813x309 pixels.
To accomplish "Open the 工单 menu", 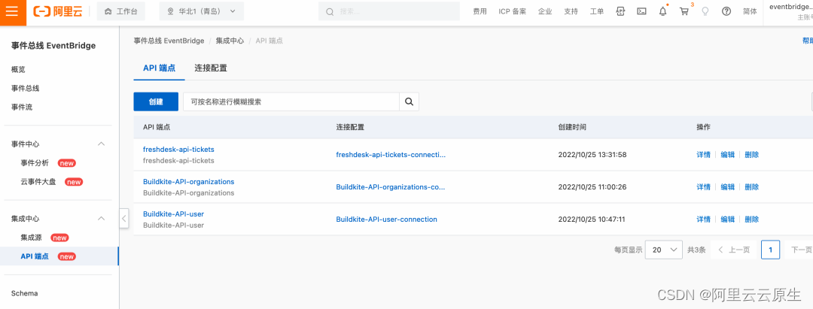I will pos(597,11).
